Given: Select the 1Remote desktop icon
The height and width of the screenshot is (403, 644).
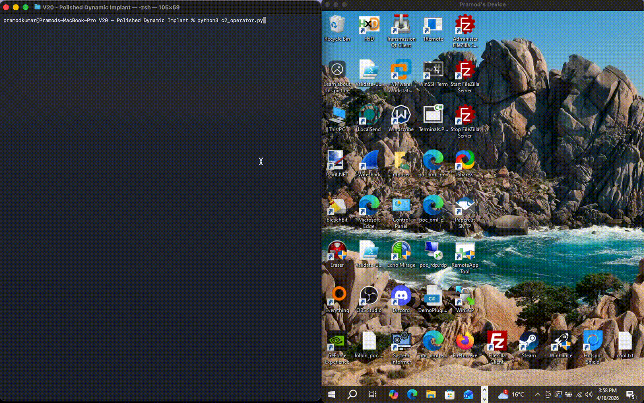Looking at the screenshot, I should [433, 28].
